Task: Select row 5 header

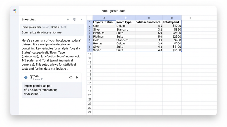Action: pos(90,36)
